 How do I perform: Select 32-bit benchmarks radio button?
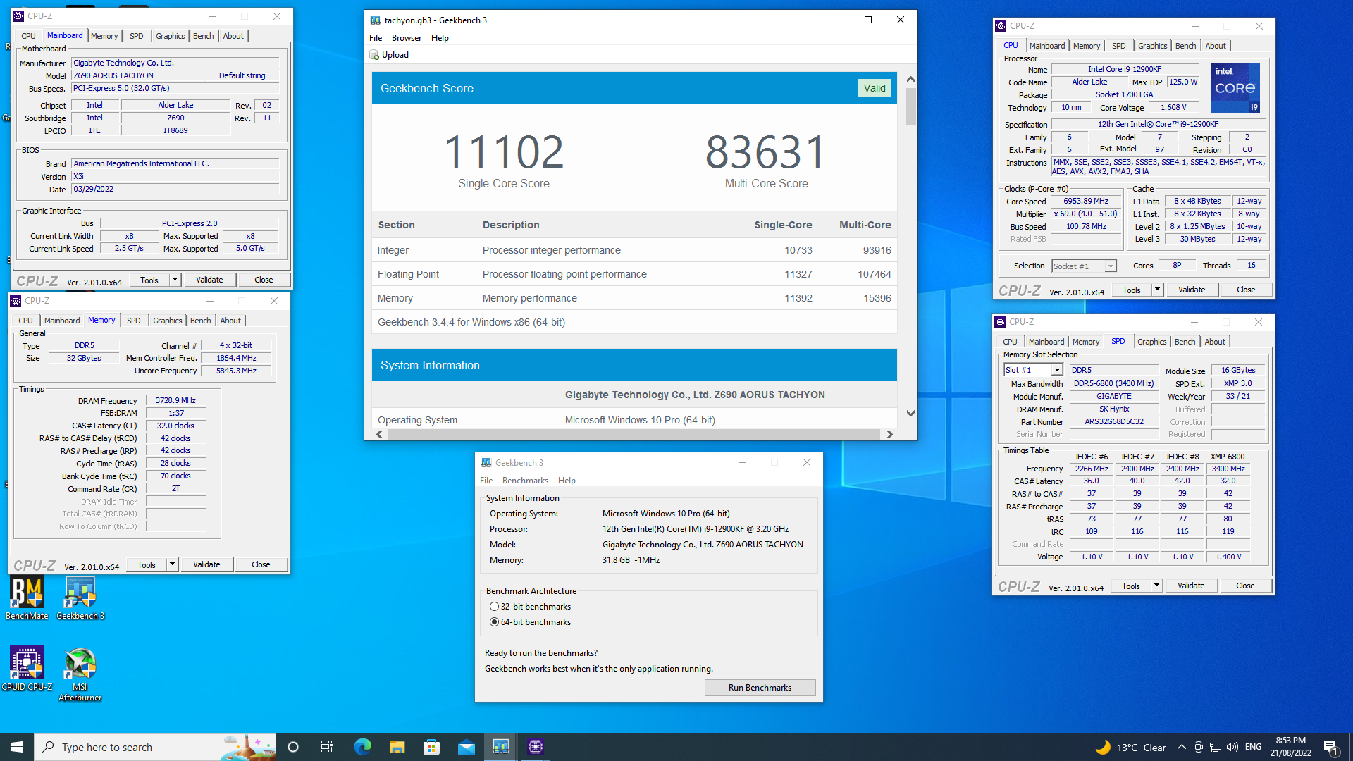(x=494, y=607)
